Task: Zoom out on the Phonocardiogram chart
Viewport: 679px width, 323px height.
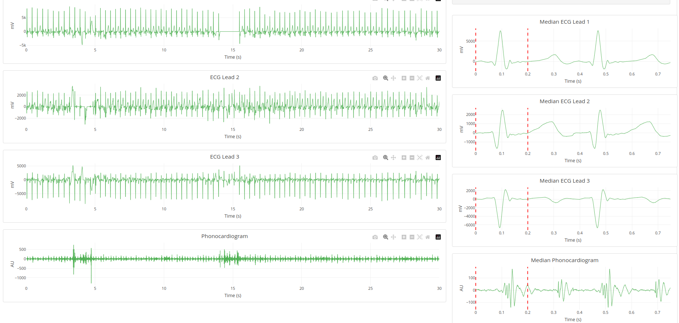Action: [x=412, y=237]
